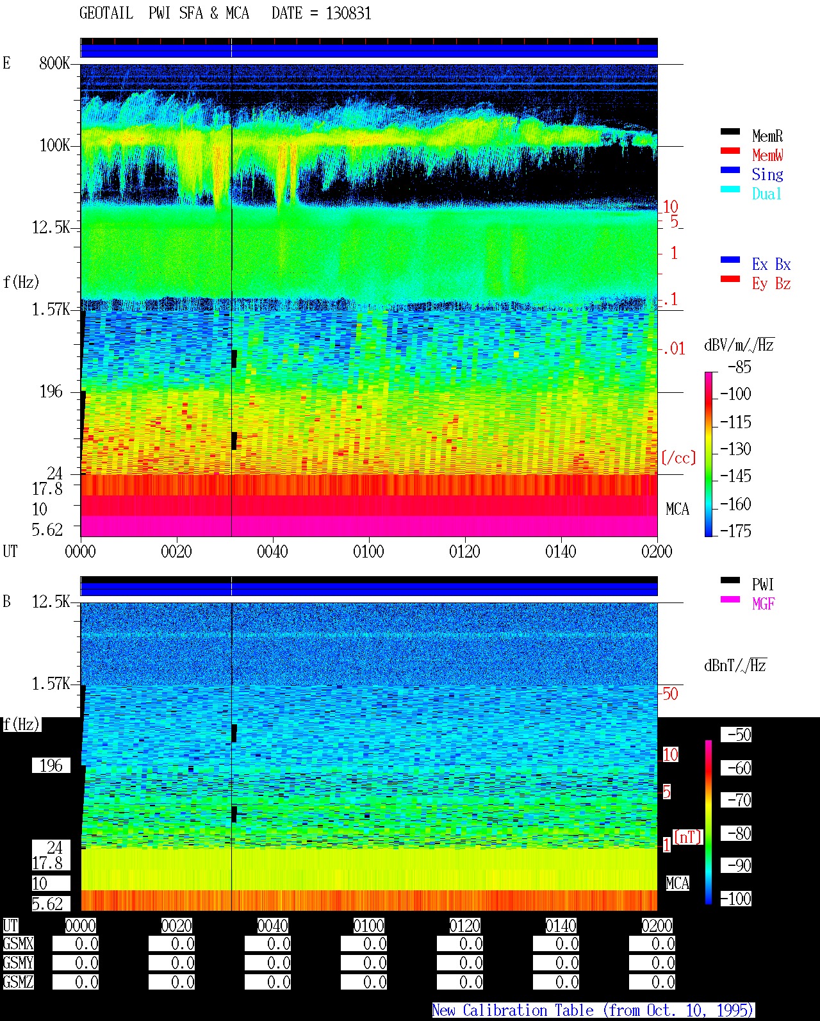Click the red MemW legend swatch
The width and height of the screenshot is (820, 1021).
coord(730,151)
